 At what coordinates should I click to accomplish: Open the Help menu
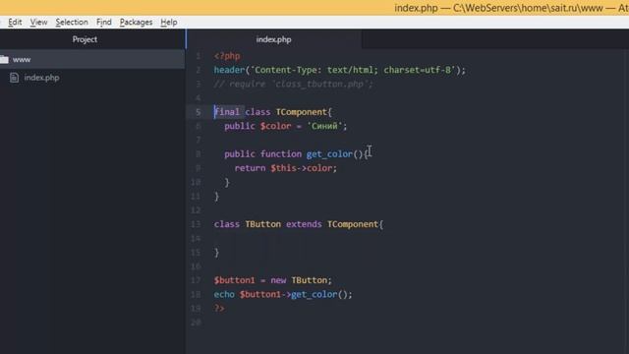[x=168, y=22]
